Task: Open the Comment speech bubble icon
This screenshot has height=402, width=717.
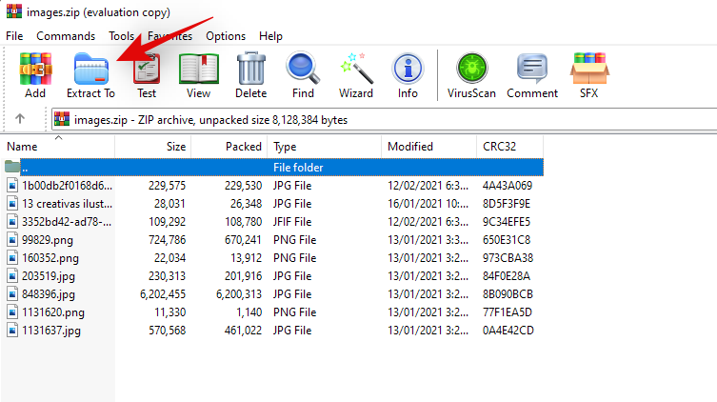Action: (x=532, y=69)
